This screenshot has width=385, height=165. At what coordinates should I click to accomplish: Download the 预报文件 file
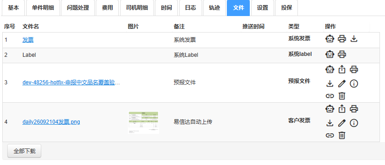330,84
